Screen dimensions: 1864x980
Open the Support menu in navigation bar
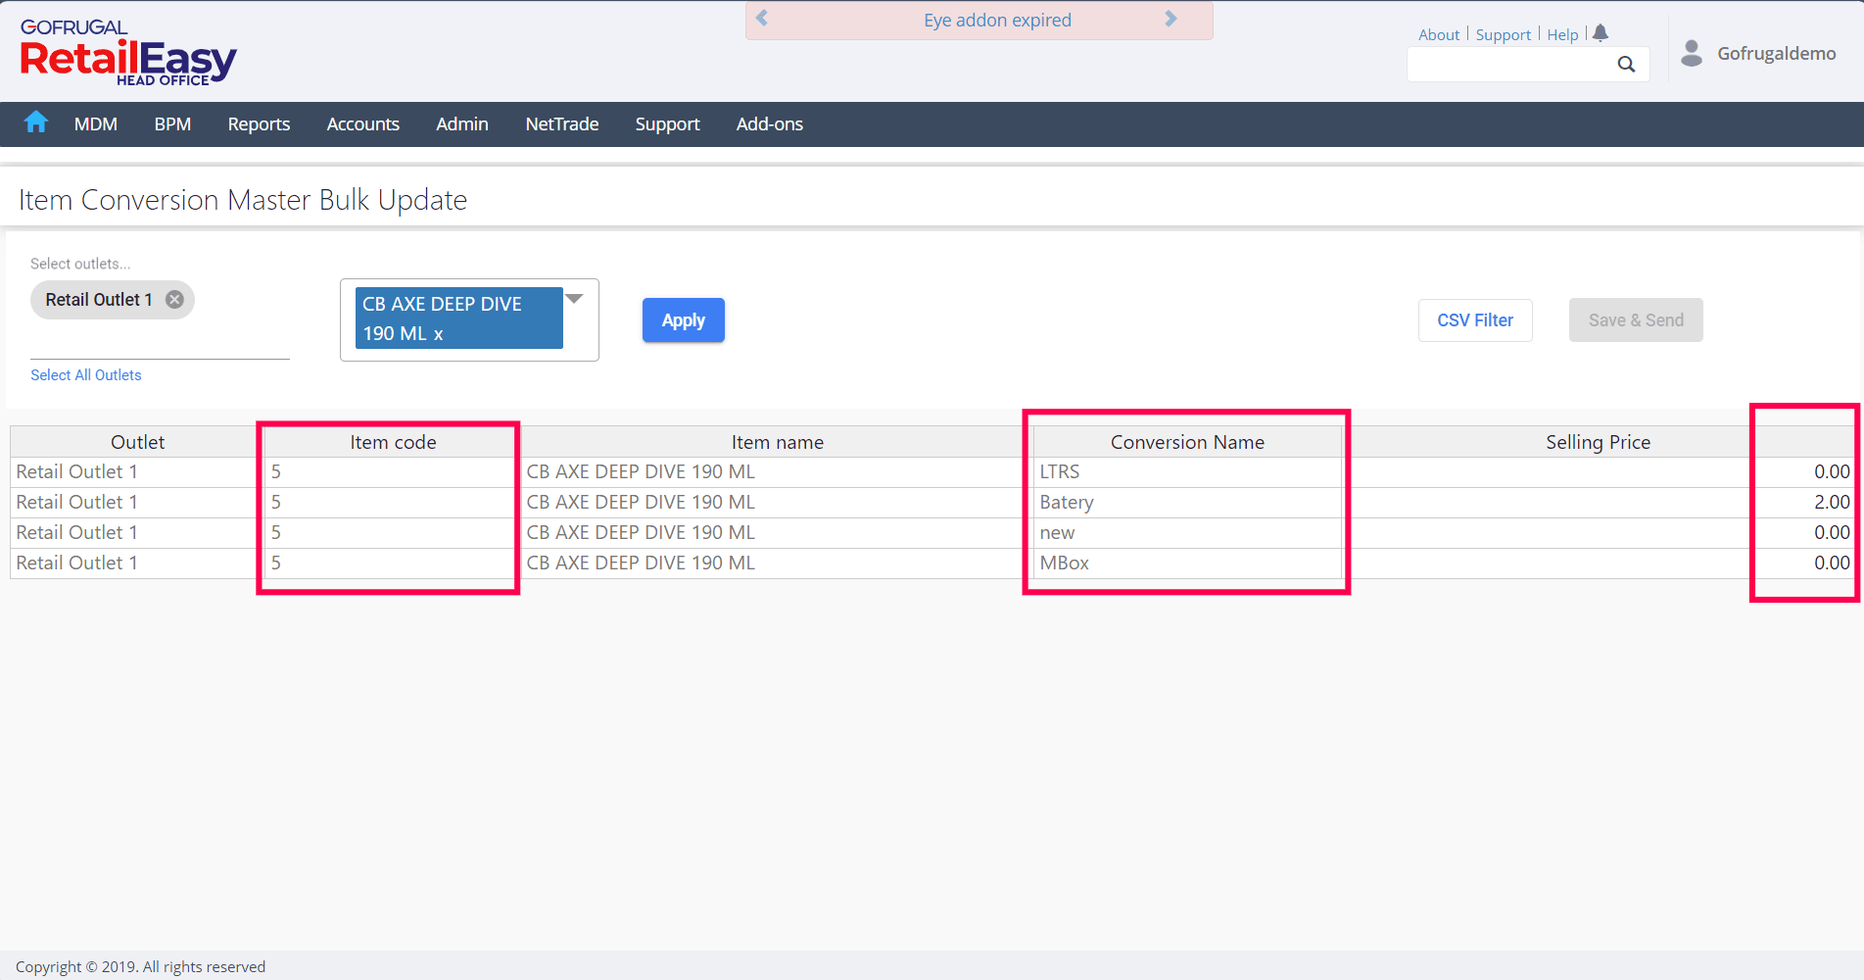(667, 124)
